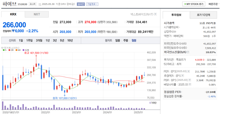The image size is (225, 114).
Task: Switch candle chart to 월봉
Action: [x=134, y=41]
